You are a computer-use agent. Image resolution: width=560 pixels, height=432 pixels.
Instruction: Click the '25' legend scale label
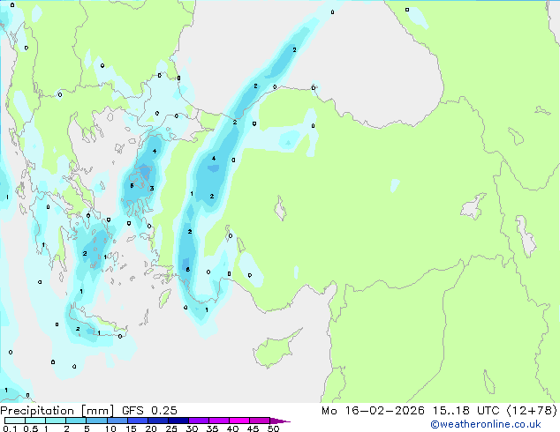(x=171, y=428)
